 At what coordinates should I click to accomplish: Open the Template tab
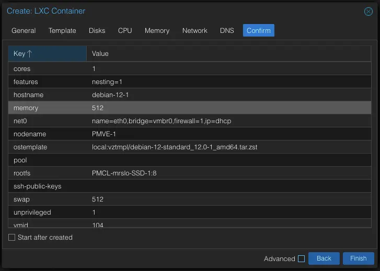62,31
